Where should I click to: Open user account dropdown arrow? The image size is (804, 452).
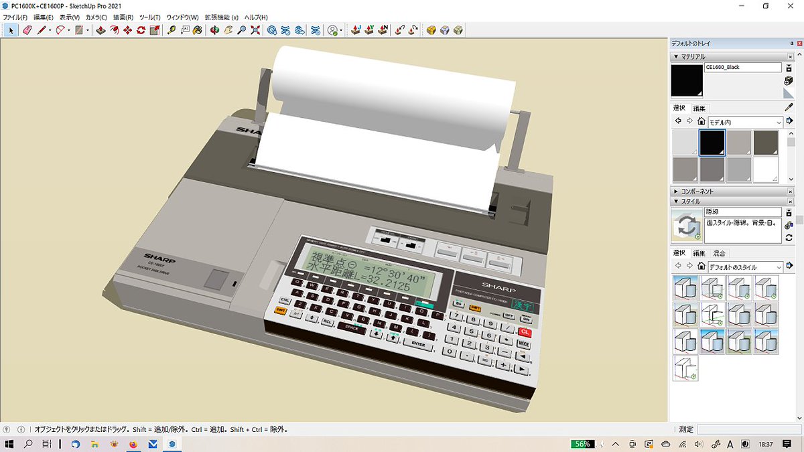click(341, 30)
